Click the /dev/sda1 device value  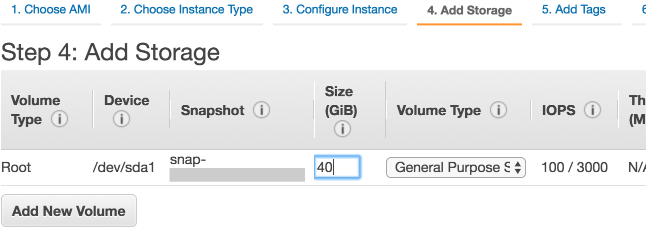123,168
